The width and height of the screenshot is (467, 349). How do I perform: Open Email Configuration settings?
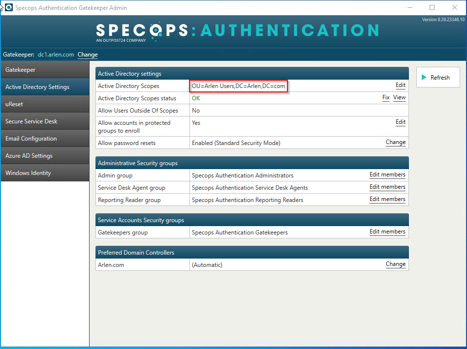(x=45, y=139)
